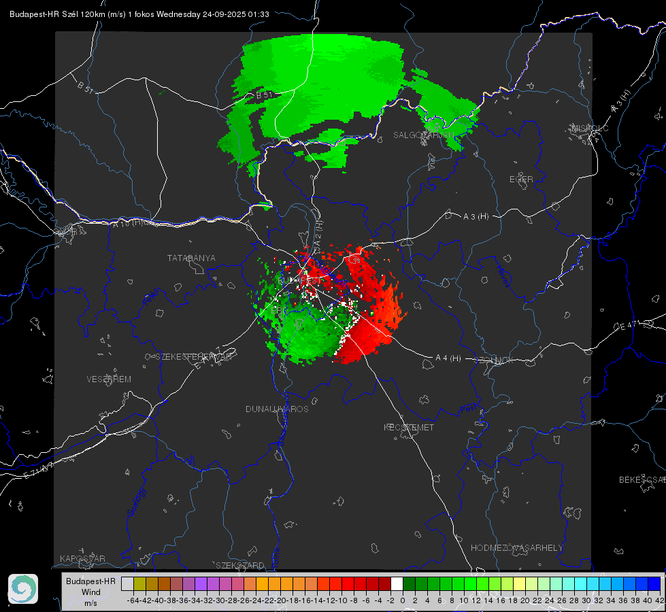Click the yellow swatch between 18 and 20

pos(520,584)
